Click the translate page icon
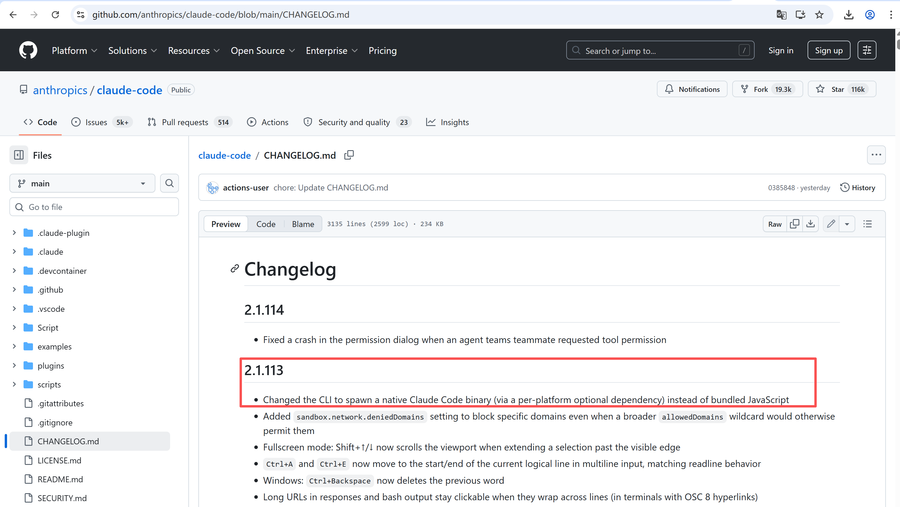 point(781,15)
